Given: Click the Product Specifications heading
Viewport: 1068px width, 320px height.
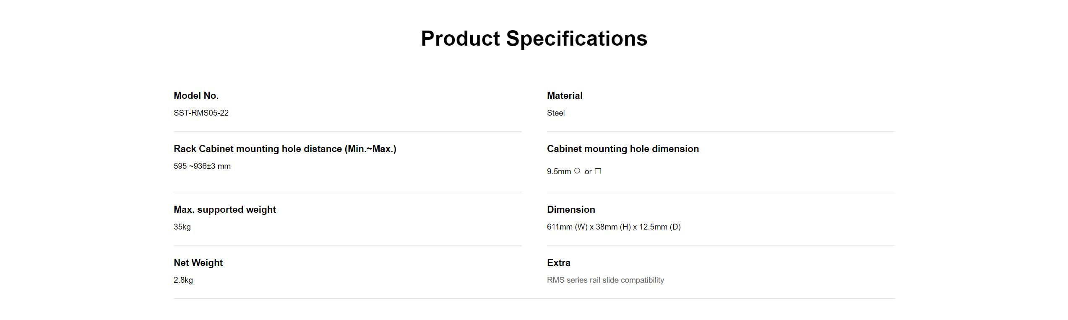Looking at the screenshot, I should [534, 39].
